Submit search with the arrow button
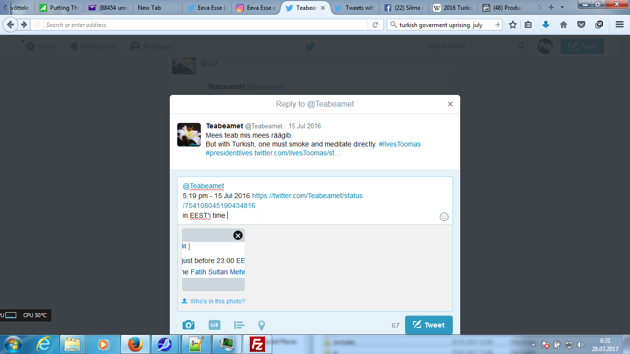 498,25
